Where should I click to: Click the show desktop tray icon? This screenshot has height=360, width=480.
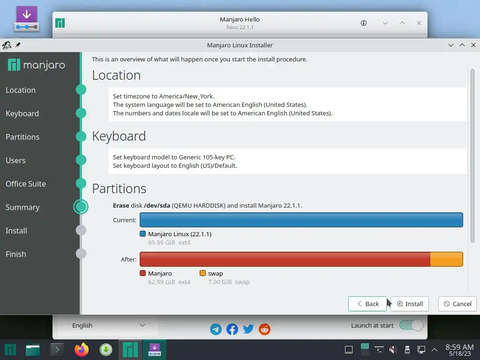[349, 350]
